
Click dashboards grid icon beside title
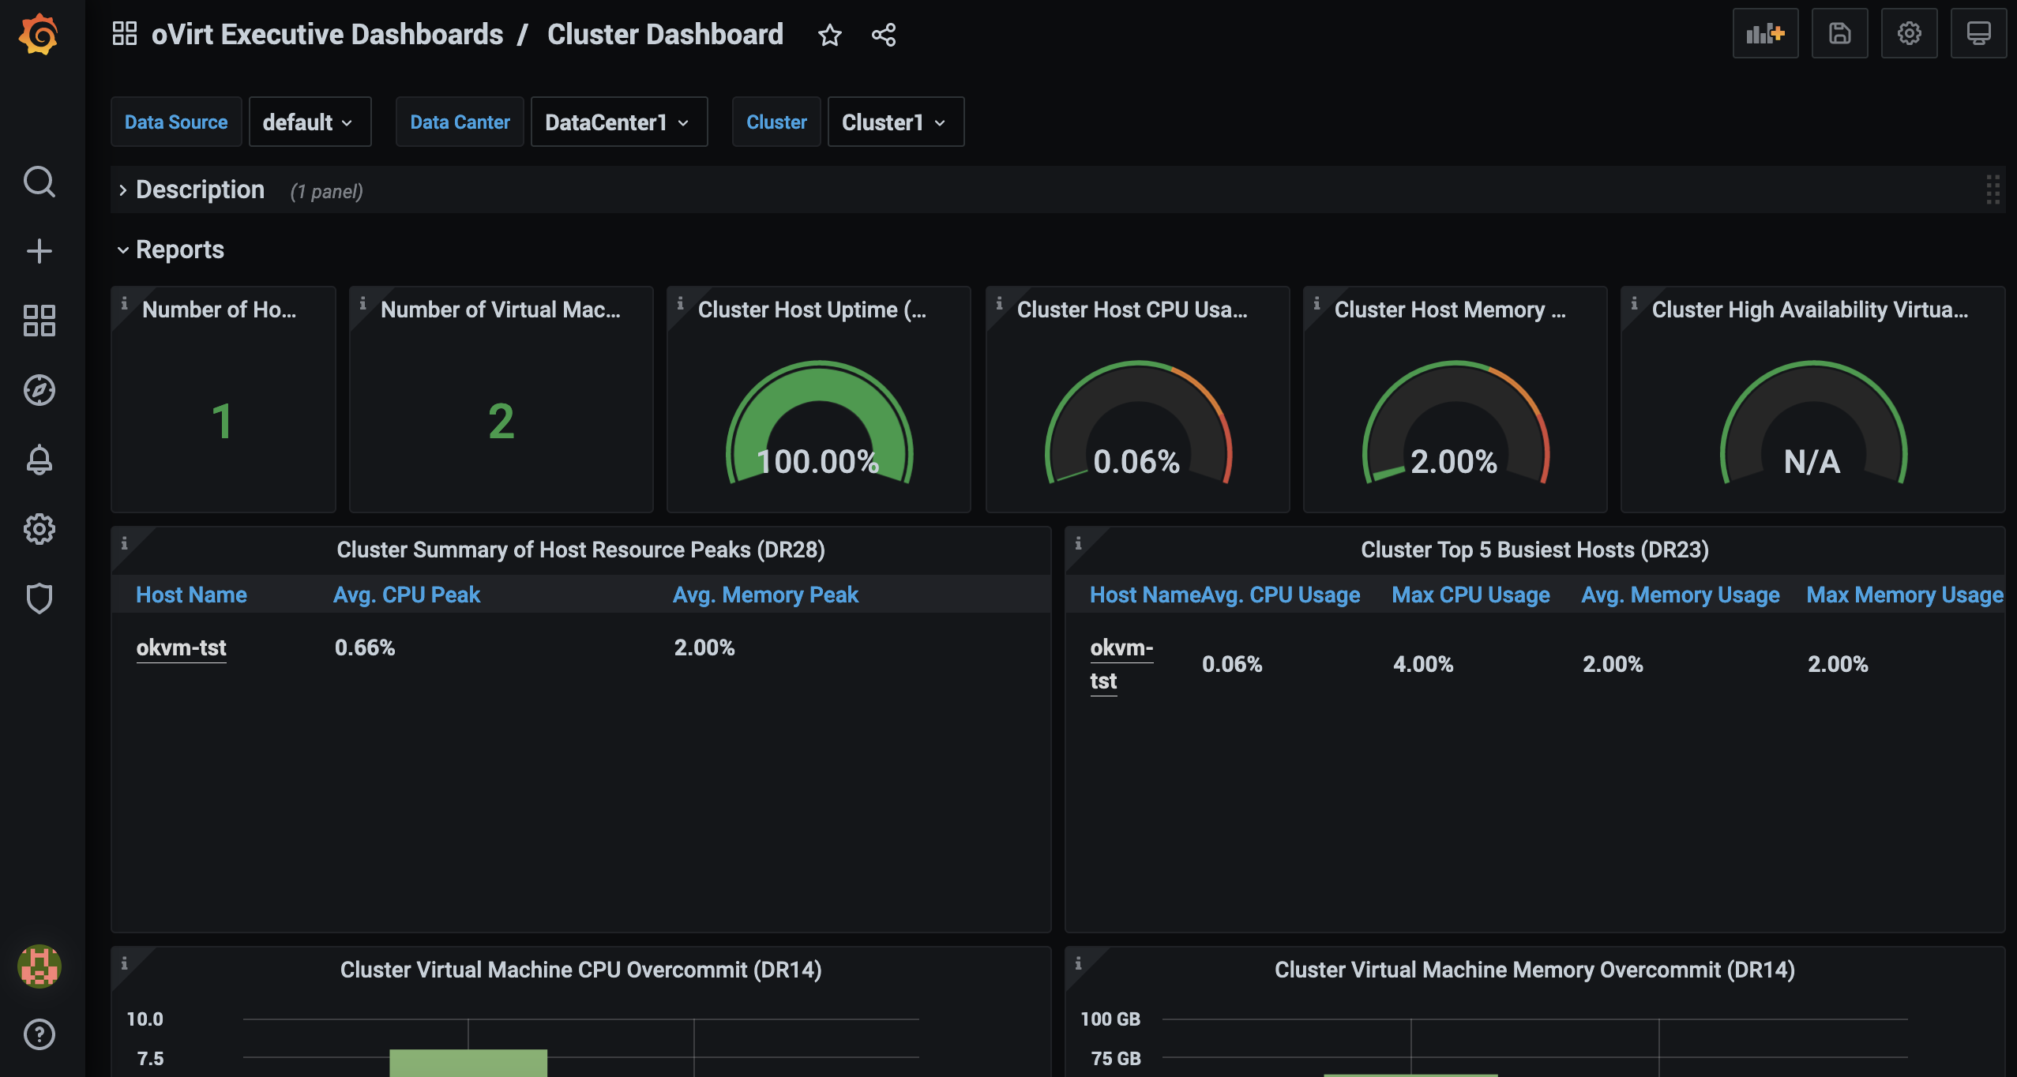coord(124,34)
